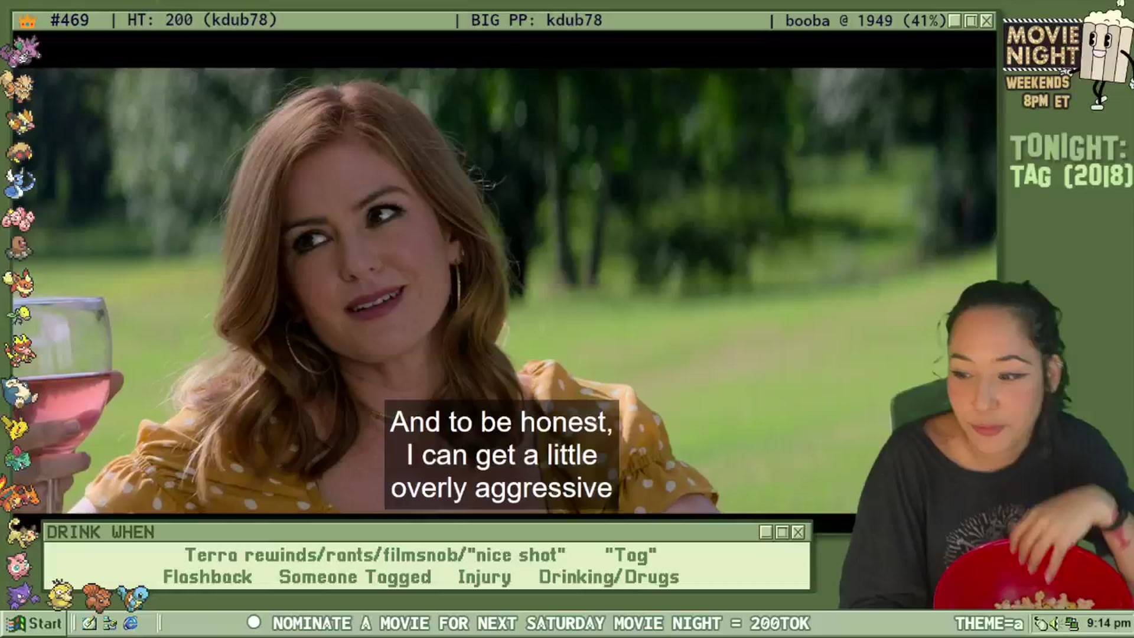Minimize the movie player window
The image size is (1134, 638).
[954, 21]
